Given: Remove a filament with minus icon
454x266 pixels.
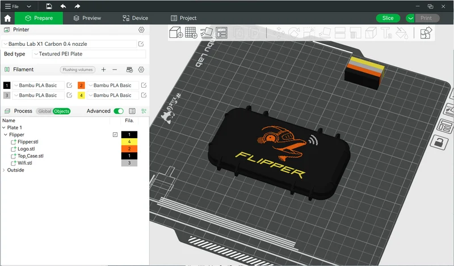Looking at the screenshot, I should [x=115, y=70].
